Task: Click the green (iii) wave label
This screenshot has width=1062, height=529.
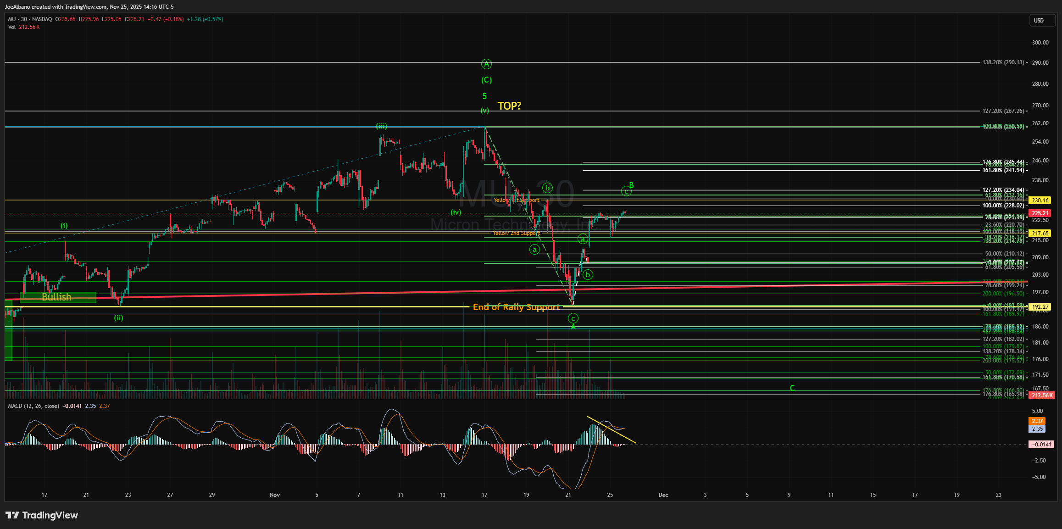Action: tap(381, 126)
